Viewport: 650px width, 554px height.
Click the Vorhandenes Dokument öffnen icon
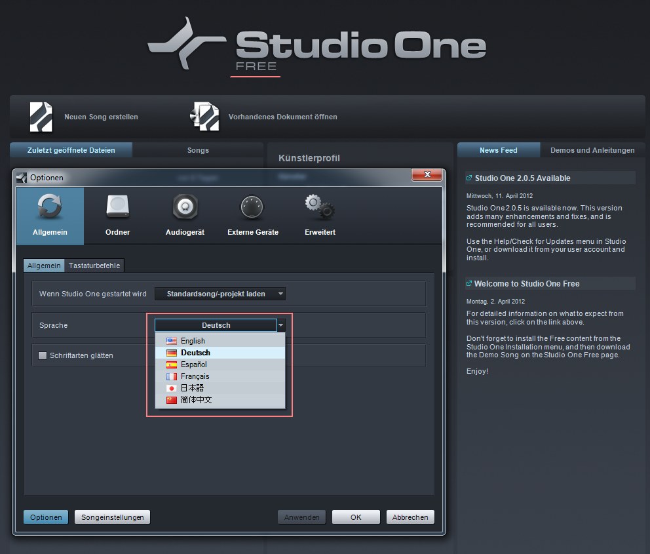point(204,117)
